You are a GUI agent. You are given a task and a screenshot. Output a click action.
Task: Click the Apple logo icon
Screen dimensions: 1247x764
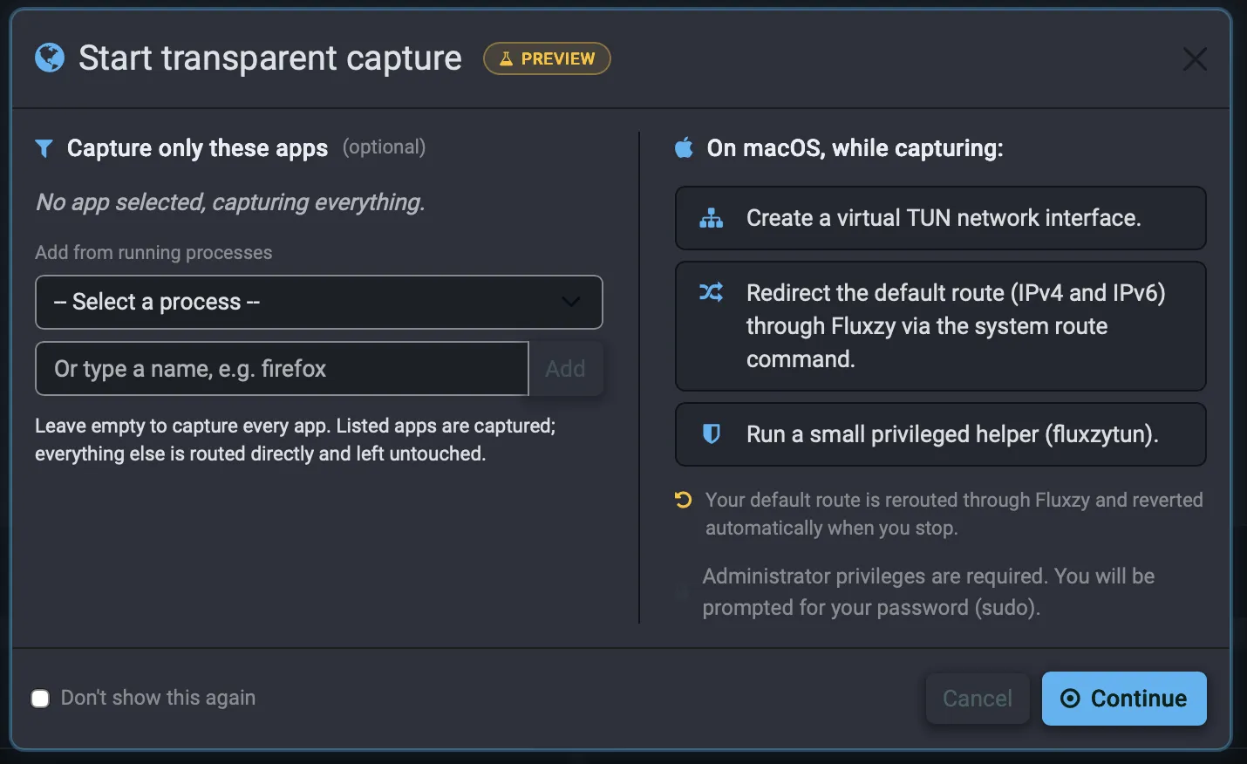tap(685, 147)
